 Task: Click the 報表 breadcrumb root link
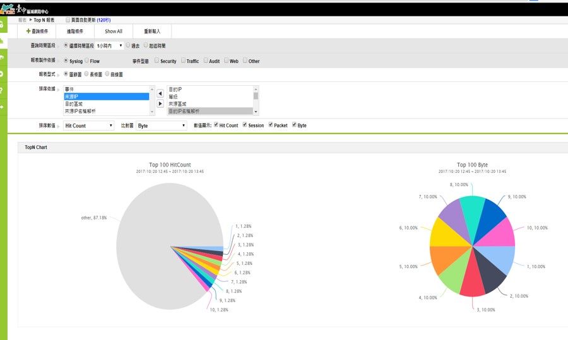(23, 20)
